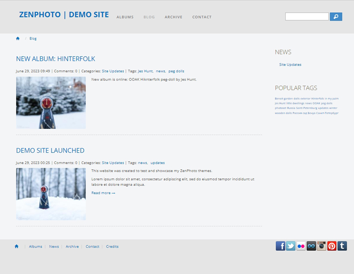
Task: Click the infinity symbol social icon
Action: coord(311,246)
